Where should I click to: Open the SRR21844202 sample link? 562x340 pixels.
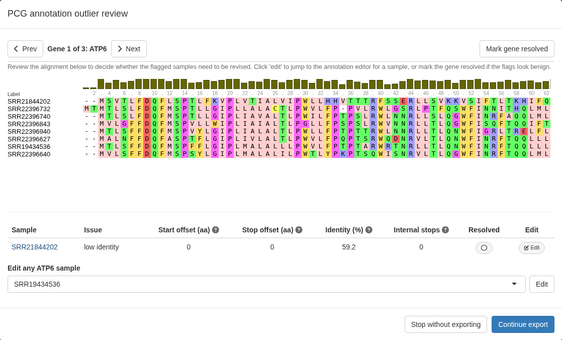[x=34, y=247]
